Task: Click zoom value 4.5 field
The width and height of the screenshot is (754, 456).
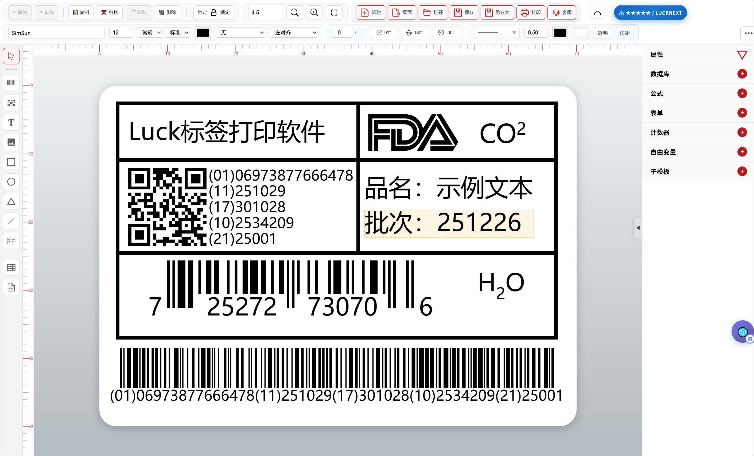Action: pyautogui.click(x=265, y=13)
